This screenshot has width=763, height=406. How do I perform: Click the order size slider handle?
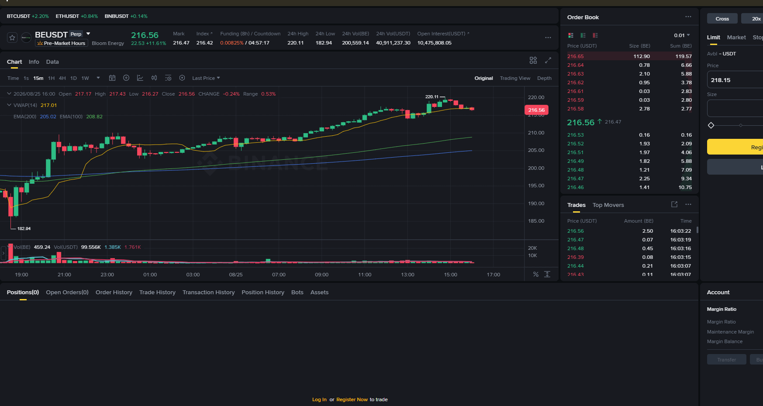[x=711, y=125]
